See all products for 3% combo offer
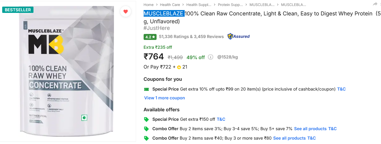Viewport: 381px width, 144px height. (x=310, y=129)
